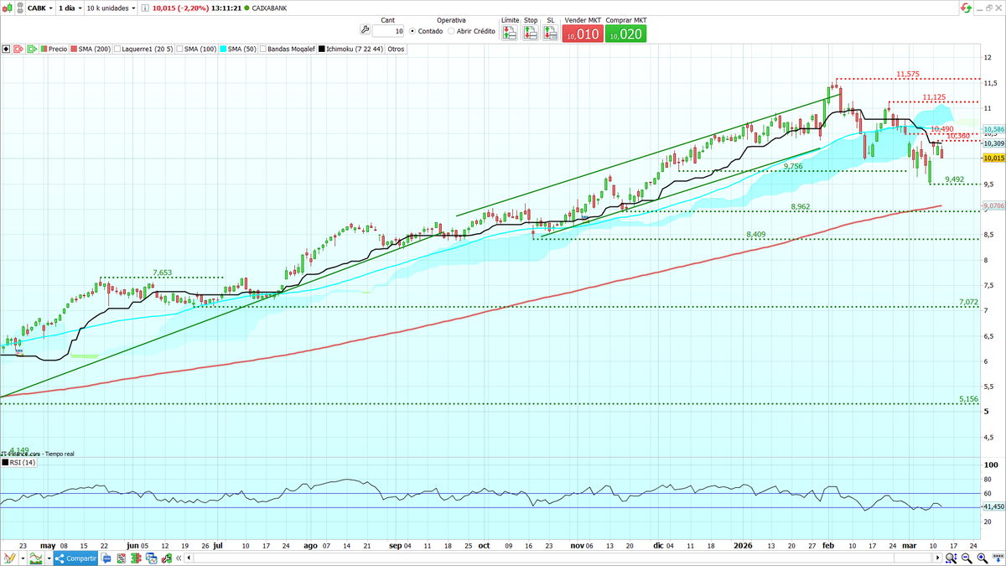Click the zoom-in magnifier icon at the bottom right
1006x566 pixels.
(982, 558)
